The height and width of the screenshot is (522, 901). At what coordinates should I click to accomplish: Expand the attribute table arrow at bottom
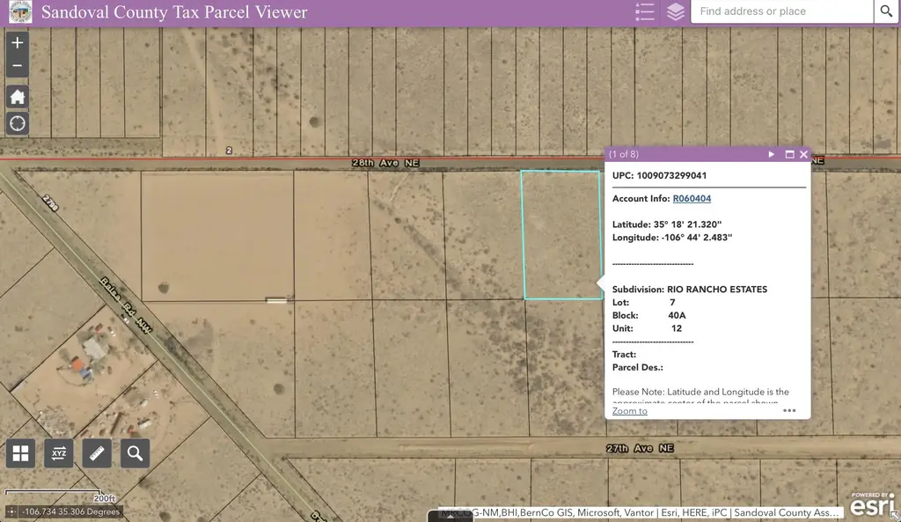tap(450, 516)
